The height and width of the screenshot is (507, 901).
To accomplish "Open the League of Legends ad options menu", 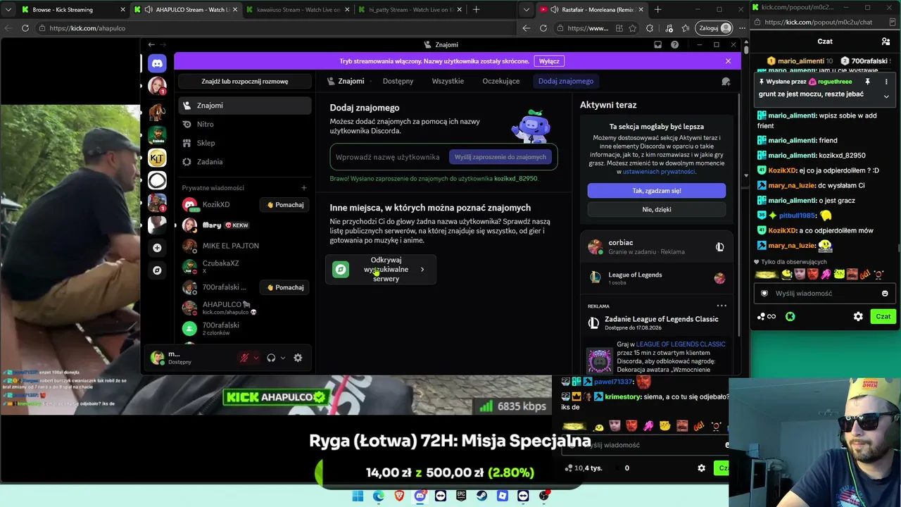I will tap(722, 306).
